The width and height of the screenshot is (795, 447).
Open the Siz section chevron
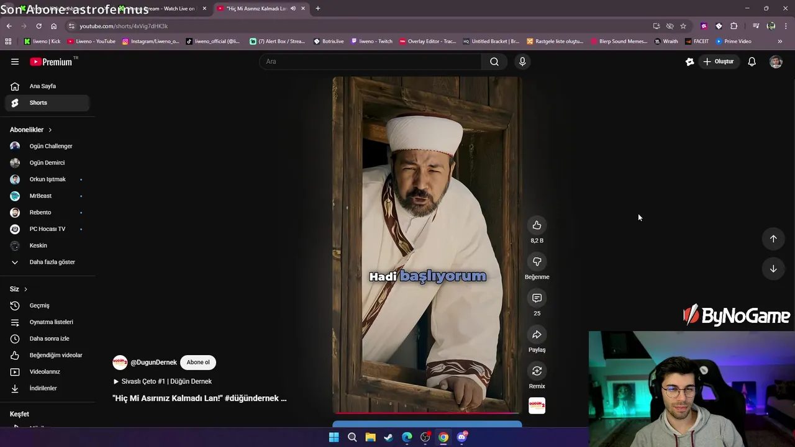pyautogui.click(x=25, y=289)
